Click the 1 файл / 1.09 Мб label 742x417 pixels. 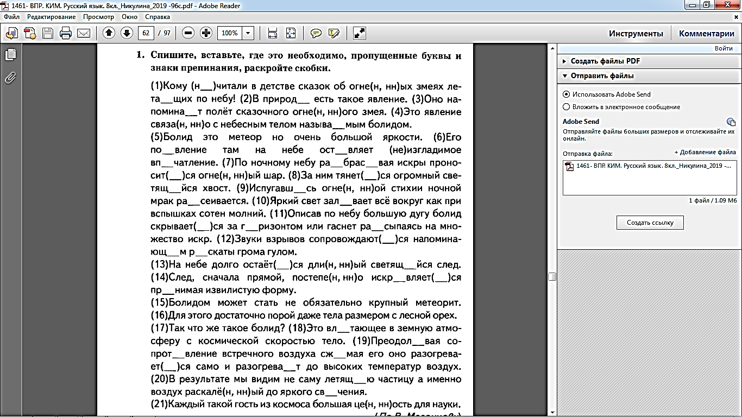click(x=713, y=200)
